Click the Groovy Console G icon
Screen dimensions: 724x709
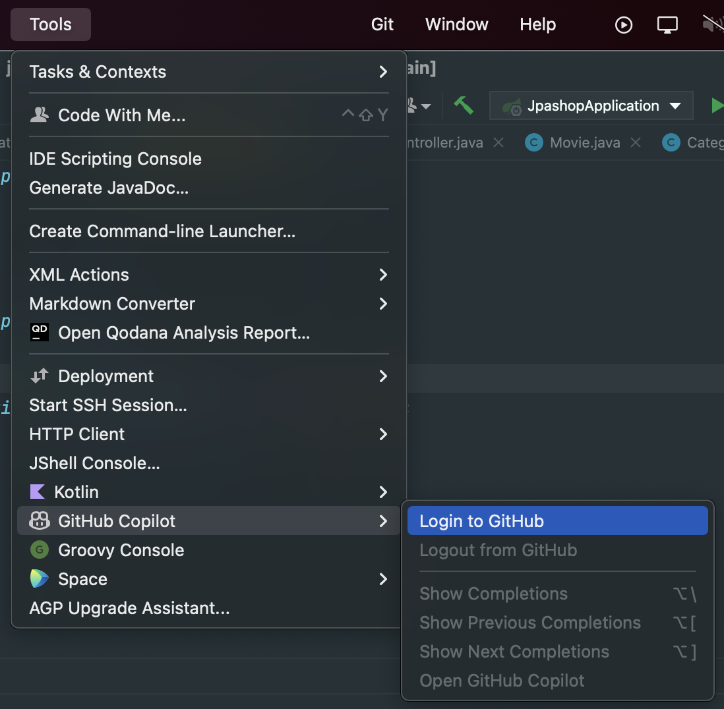[x=40, y=550]
